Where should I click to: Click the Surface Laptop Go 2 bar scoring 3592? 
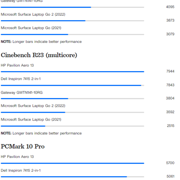(33, 112)
